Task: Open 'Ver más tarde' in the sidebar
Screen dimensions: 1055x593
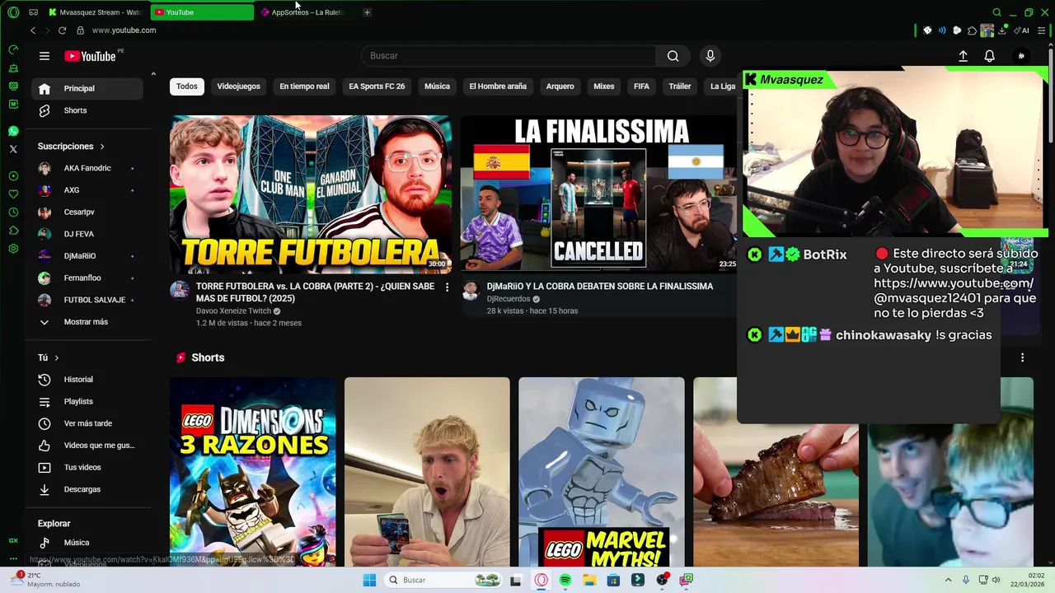Action: (87, 423)
